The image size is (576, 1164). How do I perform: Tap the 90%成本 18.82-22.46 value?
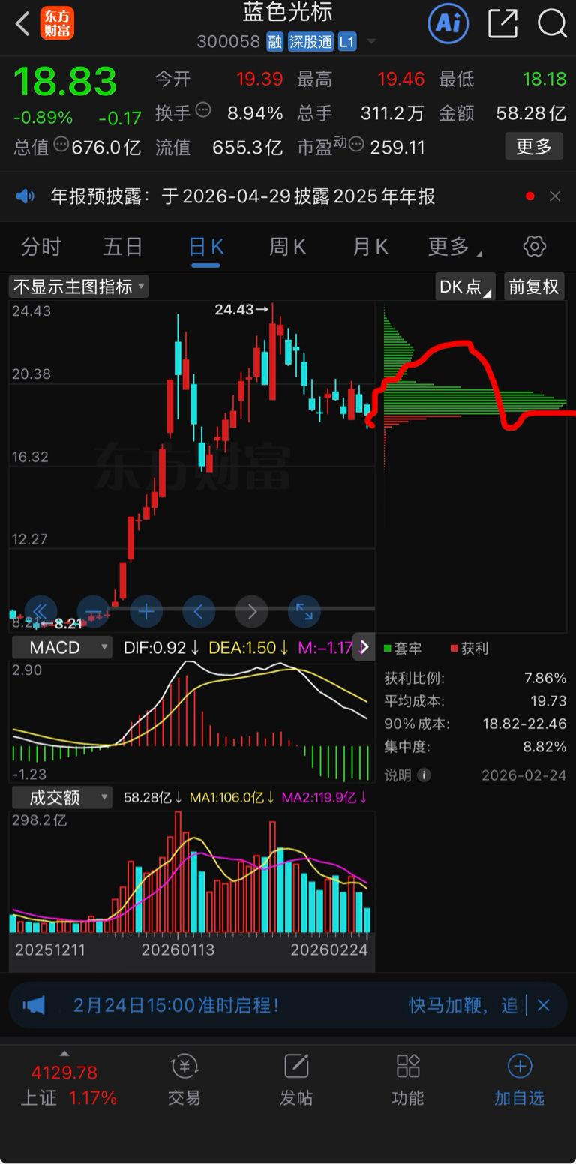[x=524, y=724]
